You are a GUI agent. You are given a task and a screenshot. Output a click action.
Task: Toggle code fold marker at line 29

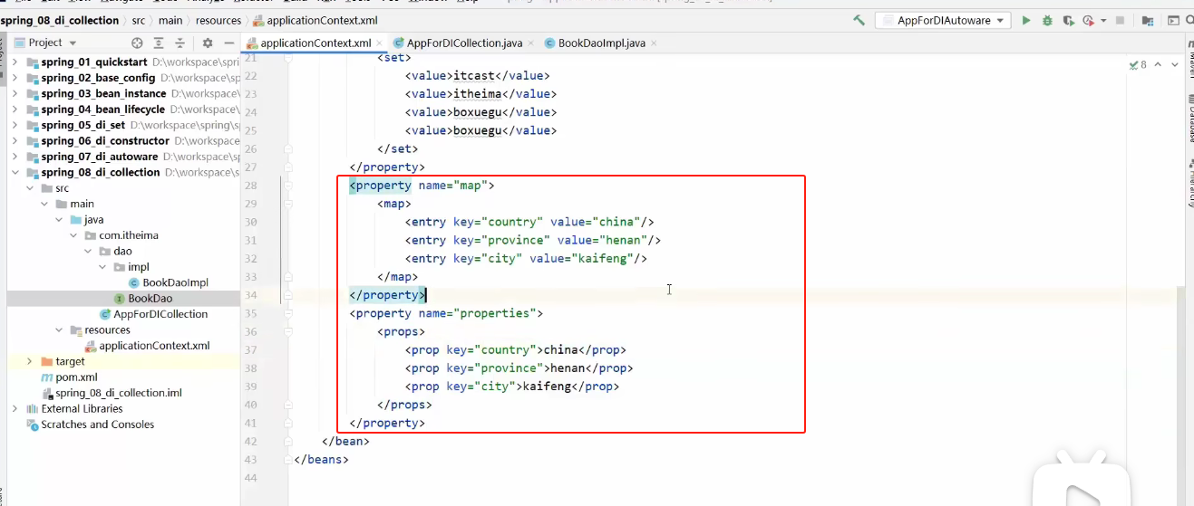[287, 204]
